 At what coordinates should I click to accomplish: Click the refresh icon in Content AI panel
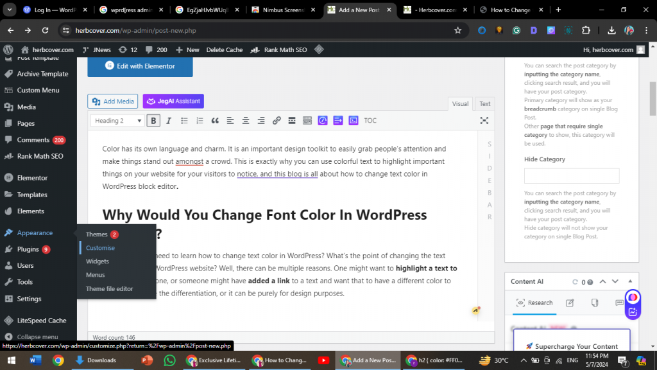(575, 281)
